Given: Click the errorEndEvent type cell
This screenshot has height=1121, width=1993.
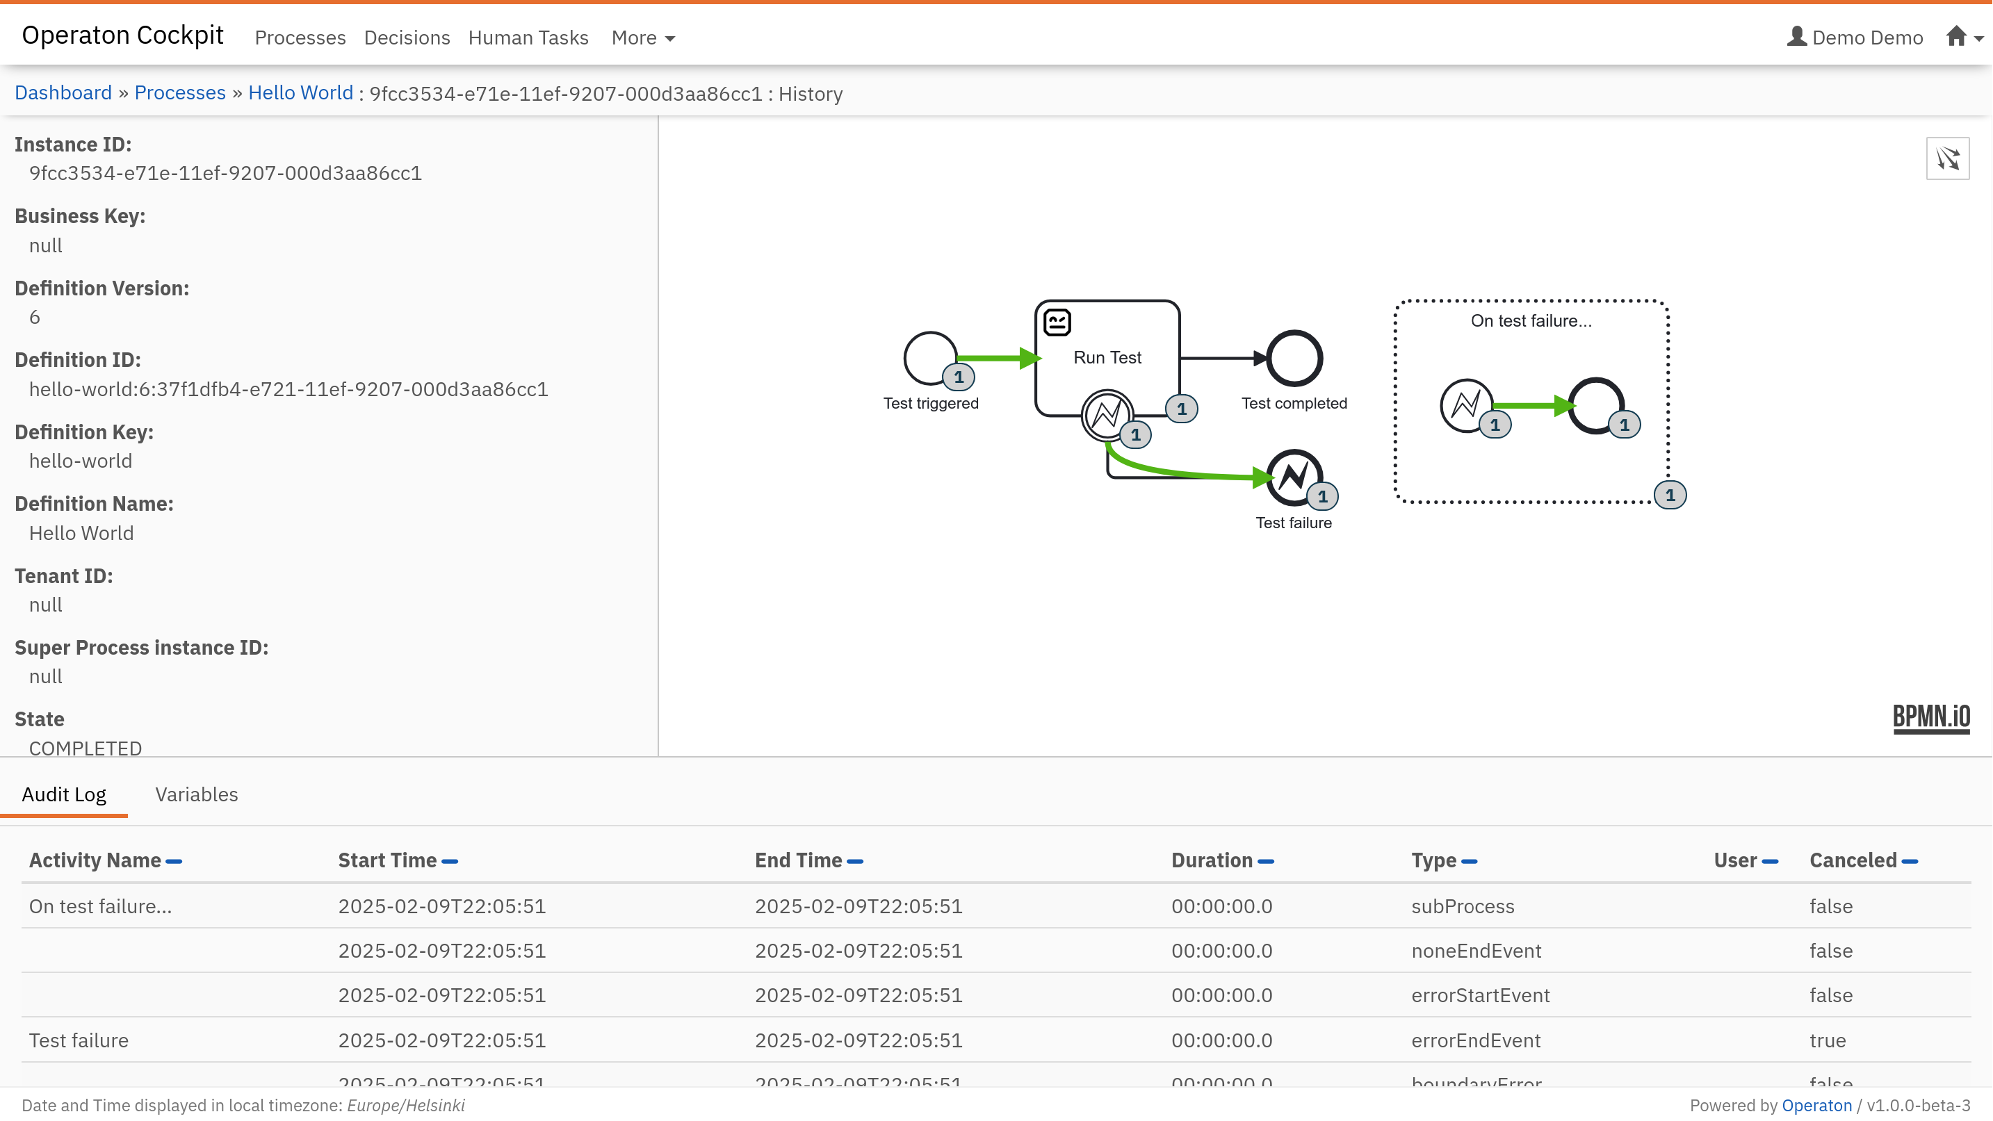Looking at the screenshot, I should click(x=1475, y=1040).
